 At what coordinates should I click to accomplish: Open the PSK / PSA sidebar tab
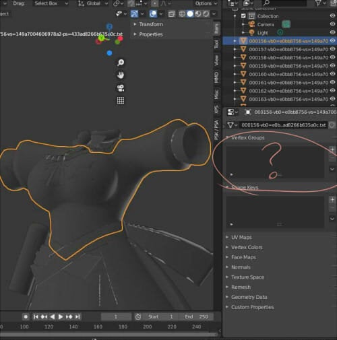point(216,130)
